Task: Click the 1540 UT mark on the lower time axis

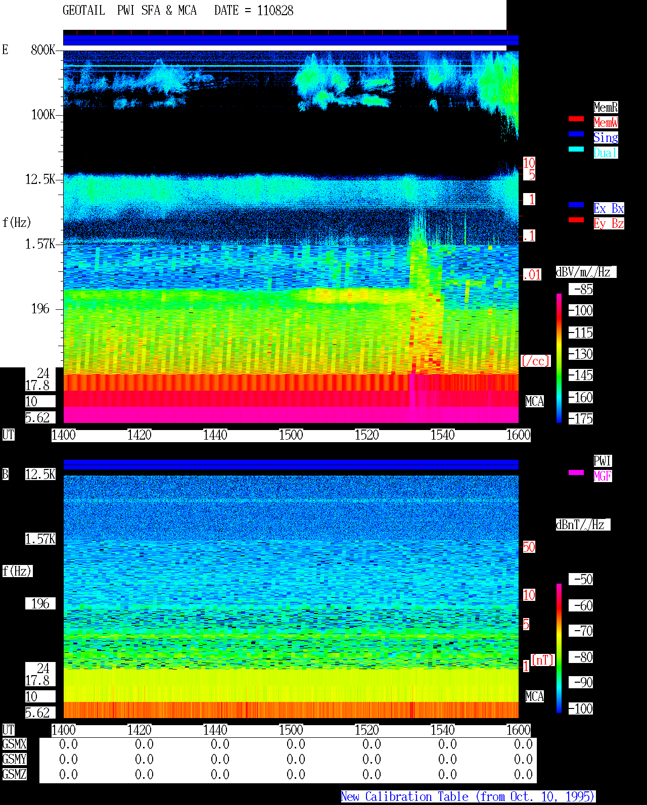Action: point(442,730)
